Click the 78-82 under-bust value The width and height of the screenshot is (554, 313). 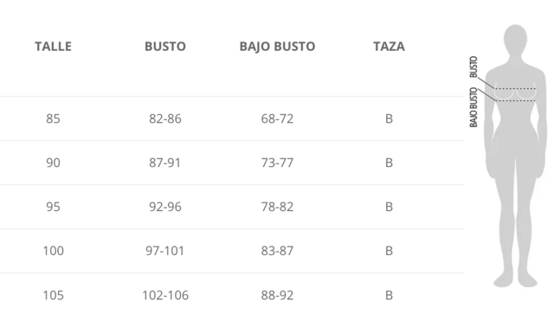(277, 207)
